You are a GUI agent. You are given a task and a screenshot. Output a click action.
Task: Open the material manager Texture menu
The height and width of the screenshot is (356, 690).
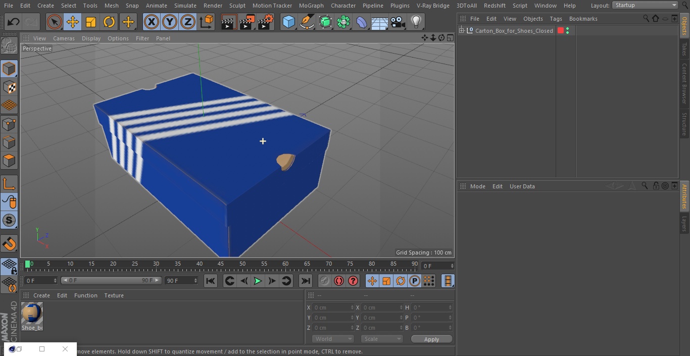(114, 295)
